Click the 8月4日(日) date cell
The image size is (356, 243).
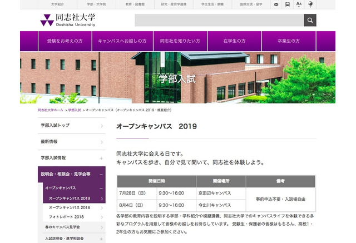(137, 205)
